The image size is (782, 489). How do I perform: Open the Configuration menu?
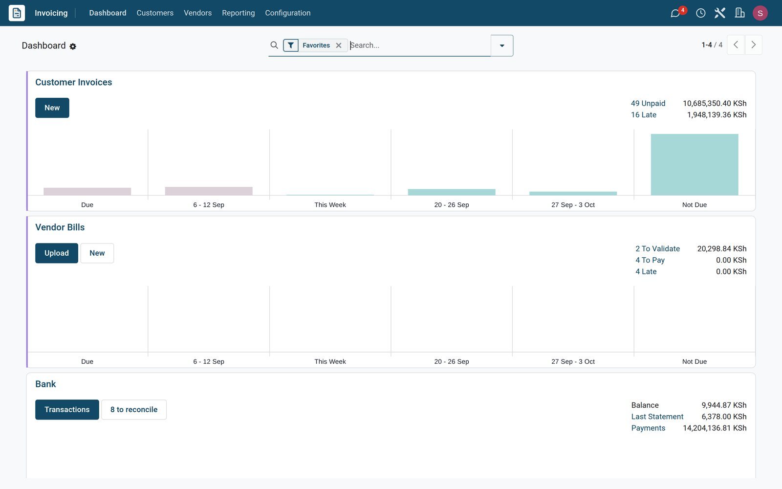tap(288, 13)
